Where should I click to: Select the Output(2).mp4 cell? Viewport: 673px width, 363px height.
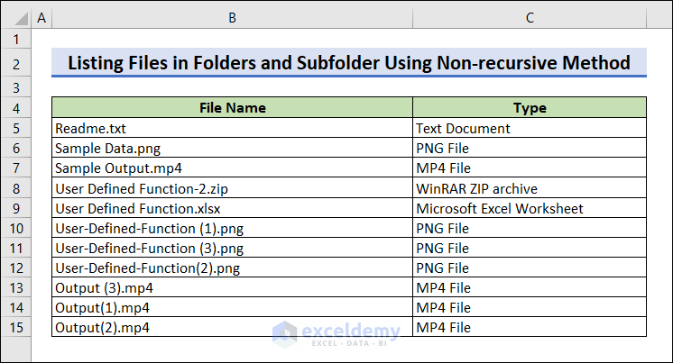[x=232, y=327]
